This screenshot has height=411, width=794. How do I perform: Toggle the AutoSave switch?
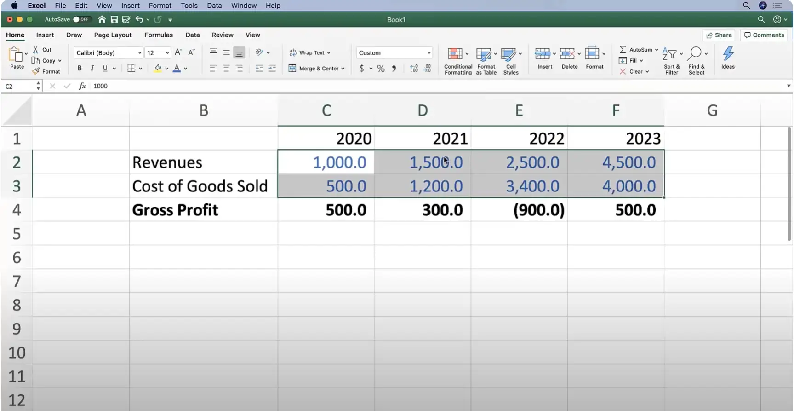tap(82, 19)
